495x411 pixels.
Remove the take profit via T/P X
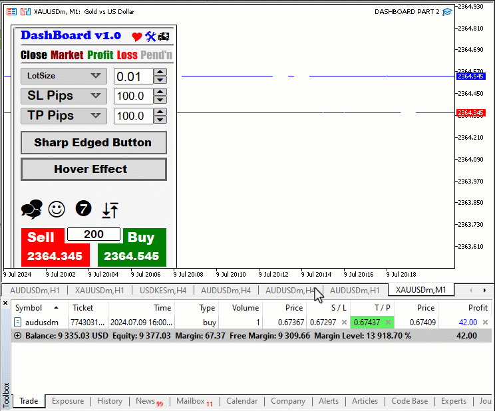coord(389,323)
